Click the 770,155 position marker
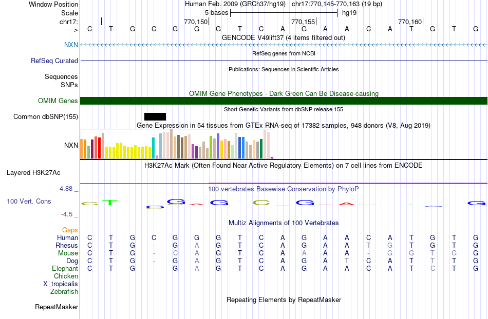The height and width of the screenshot is (319, 488). (x=303, y=22)
